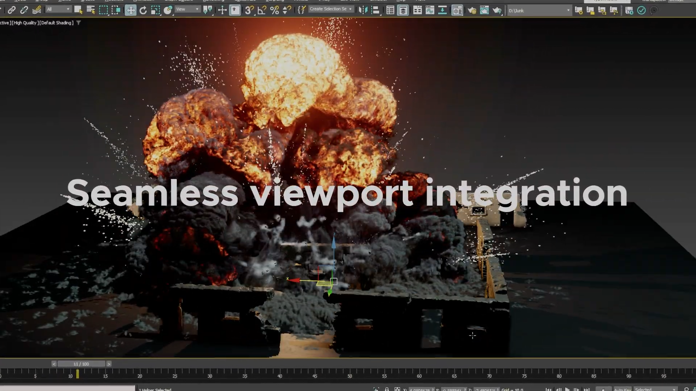Select the Link objects tool
This screenshot has height=391, width=696.
click(11, 10)
